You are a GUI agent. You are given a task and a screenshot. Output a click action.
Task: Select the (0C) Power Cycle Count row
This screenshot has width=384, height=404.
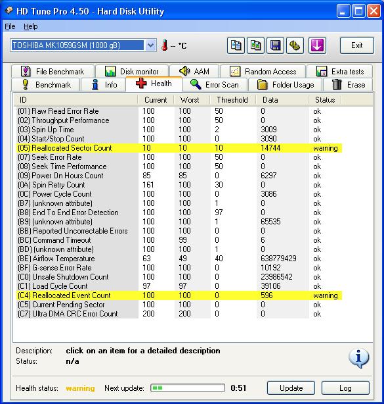click(x=179, y=194)
